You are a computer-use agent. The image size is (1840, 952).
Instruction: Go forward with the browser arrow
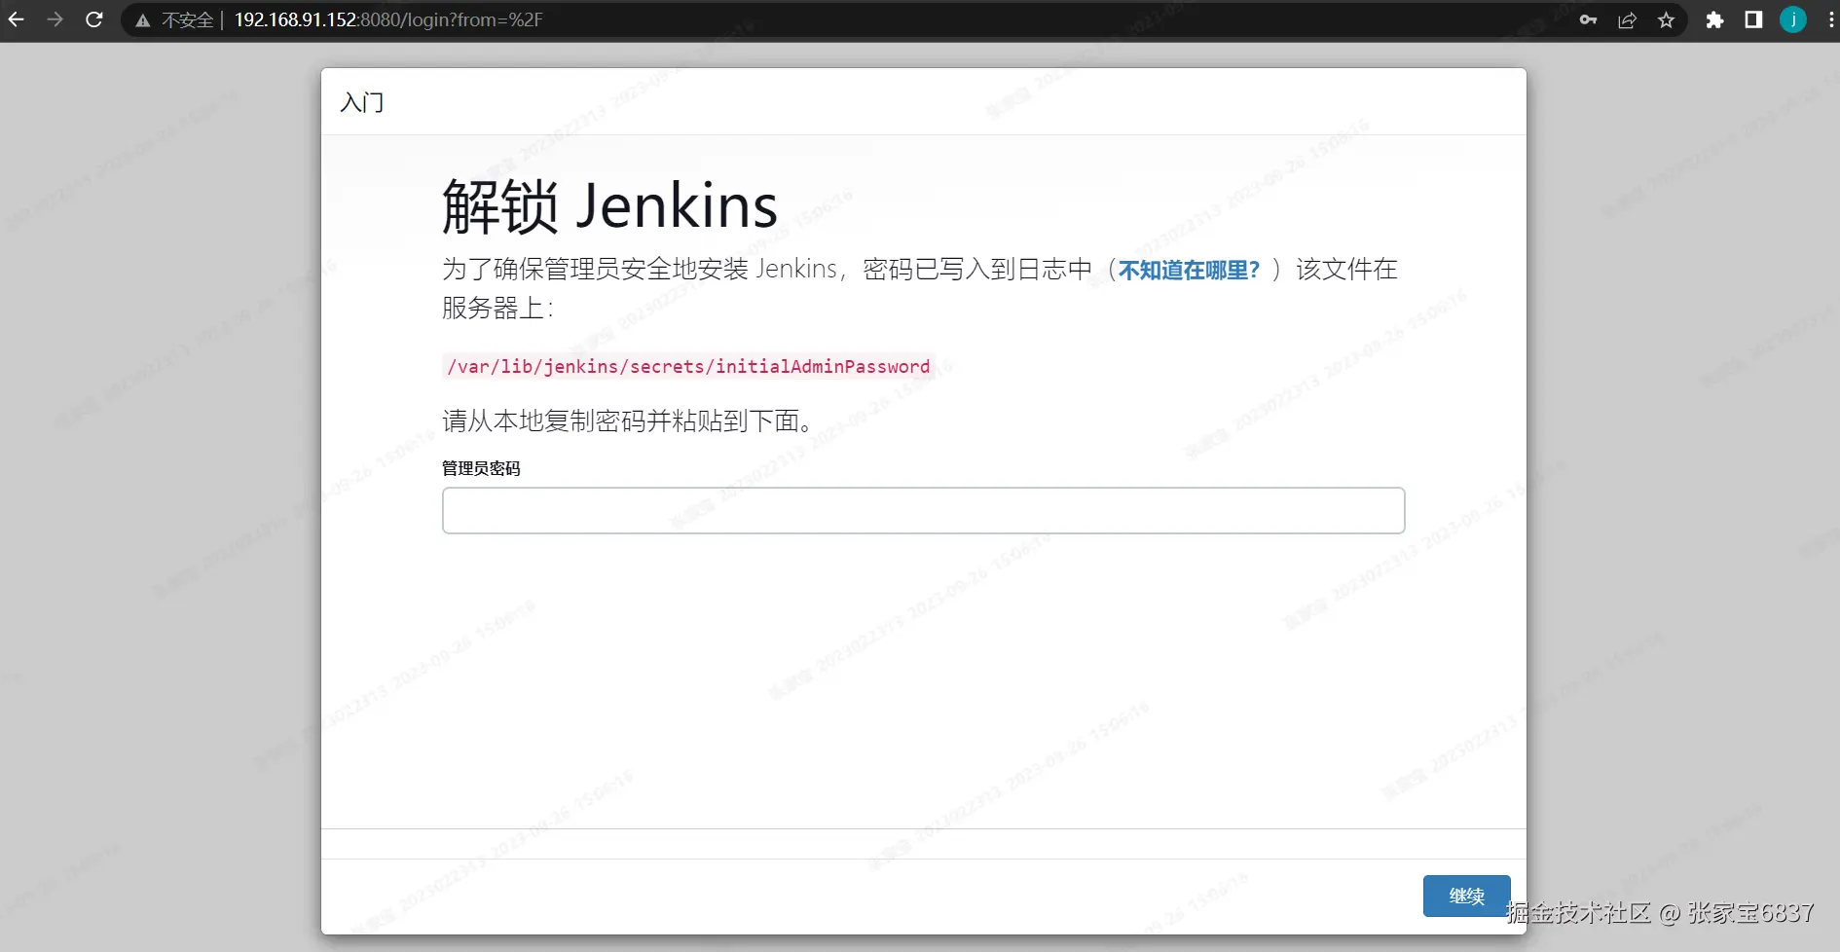[x=55, y=19]
